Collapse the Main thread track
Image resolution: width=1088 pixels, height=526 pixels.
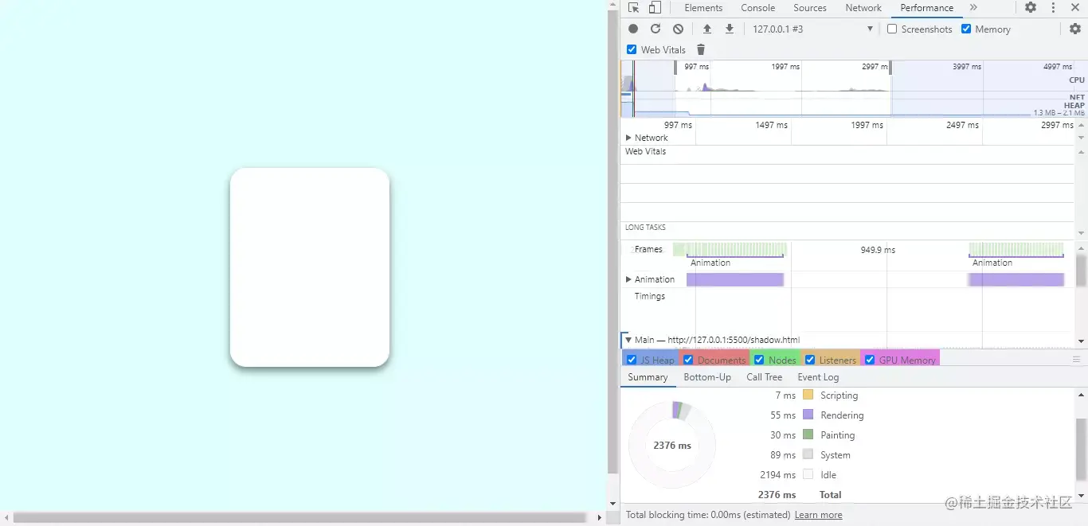point(628,340)
